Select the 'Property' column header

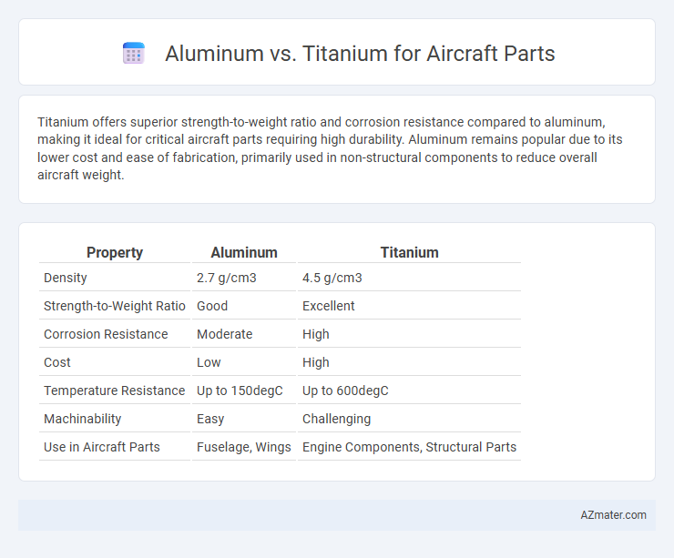click(115, 252)
